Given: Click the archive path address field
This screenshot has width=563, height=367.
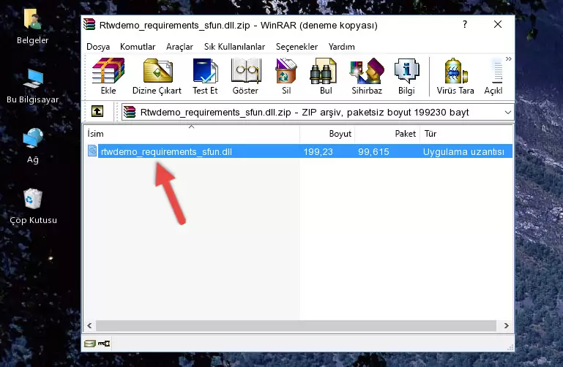Looking at the screenshot, I should point(318,112).
